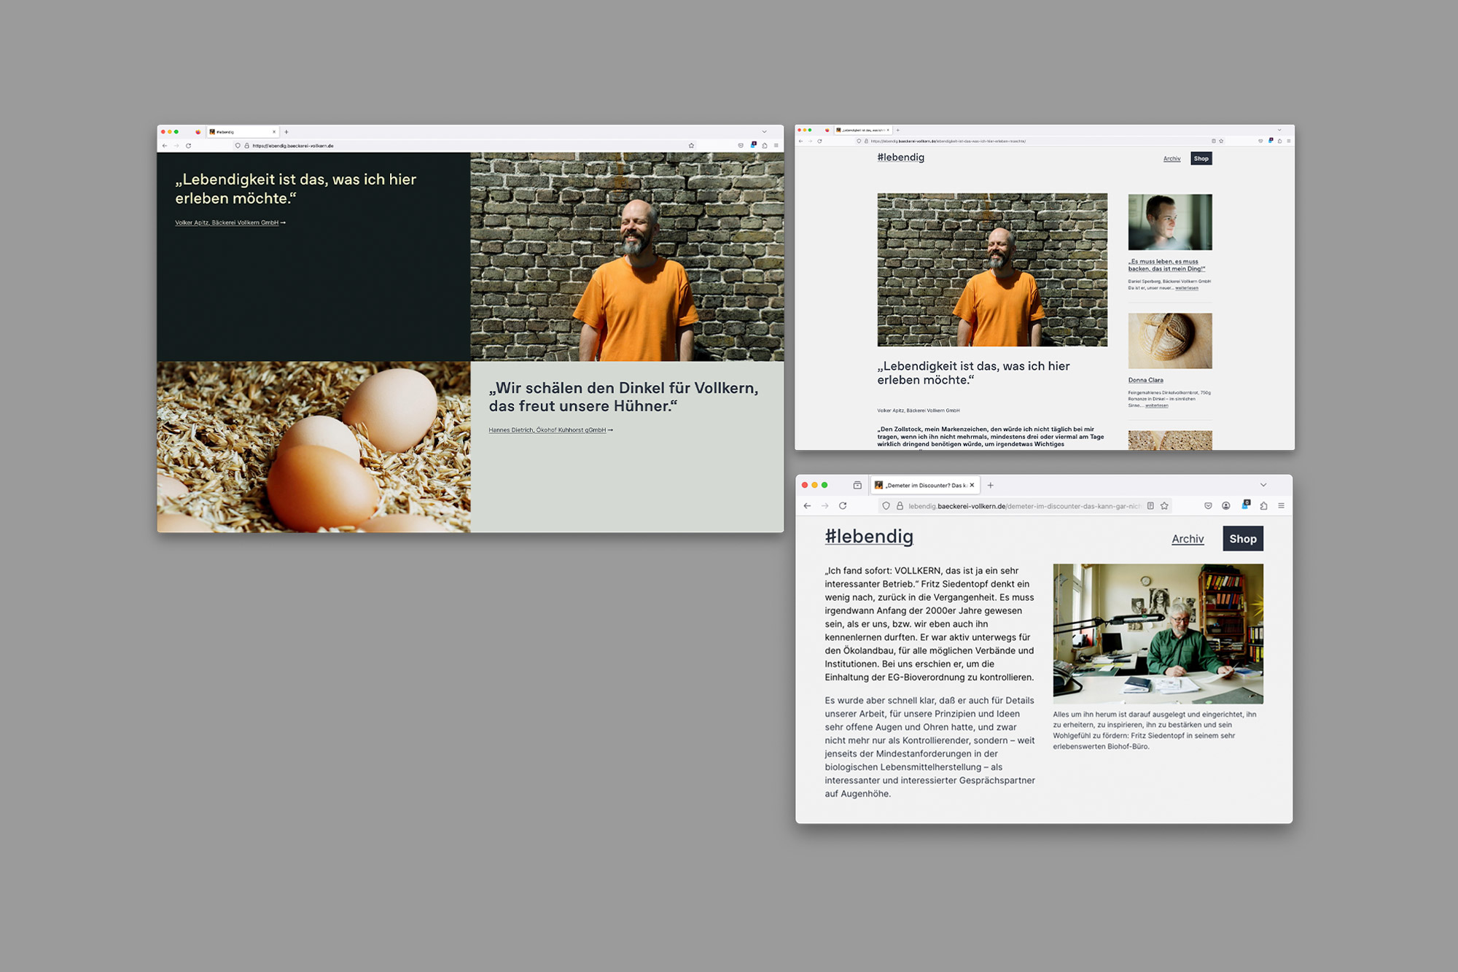Click weiterlesen under Daniel Sperberg teaser

click(1187, 288)
